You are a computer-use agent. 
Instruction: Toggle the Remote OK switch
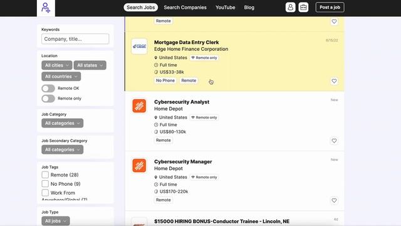[48, 89]
